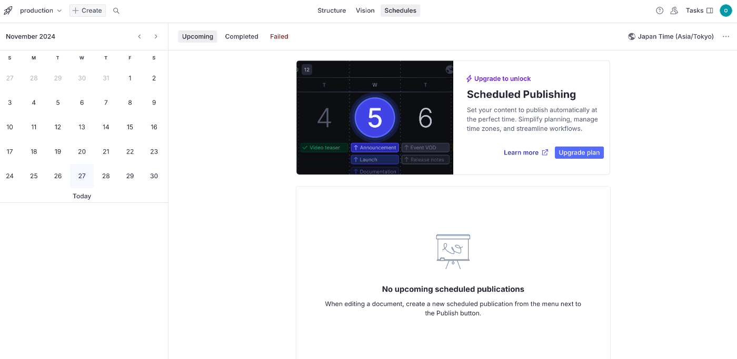Select November 9 in the calendar
The height and width of the screenshot is (359, 737).
154,103
